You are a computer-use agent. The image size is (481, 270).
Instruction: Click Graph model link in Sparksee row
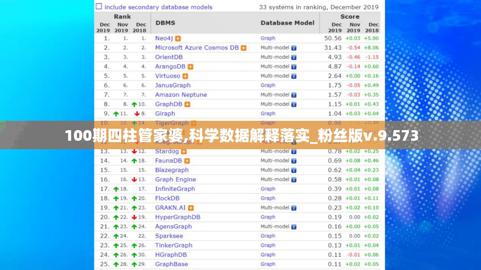click(268, 236)
